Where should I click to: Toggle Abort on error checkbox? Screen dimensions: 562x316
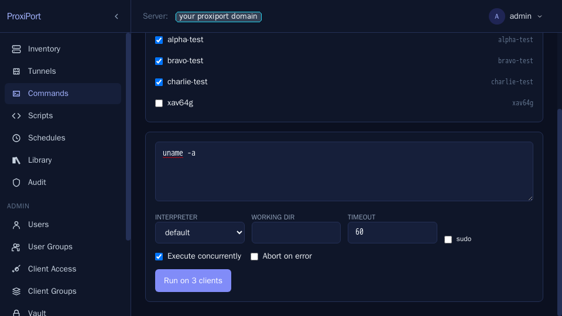pos(254,256)
